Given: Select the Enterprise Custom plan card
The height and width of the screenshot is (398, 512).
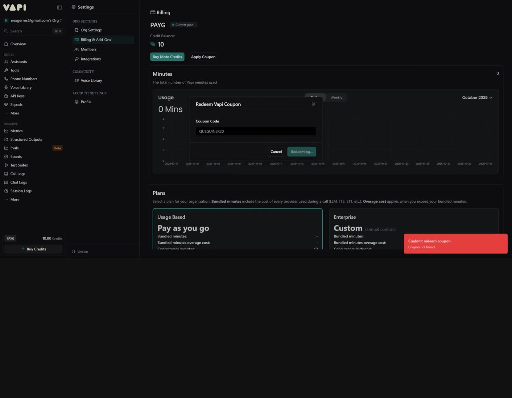Looking at the screenshot, I should pyautogui.click(x=414, y=229).
